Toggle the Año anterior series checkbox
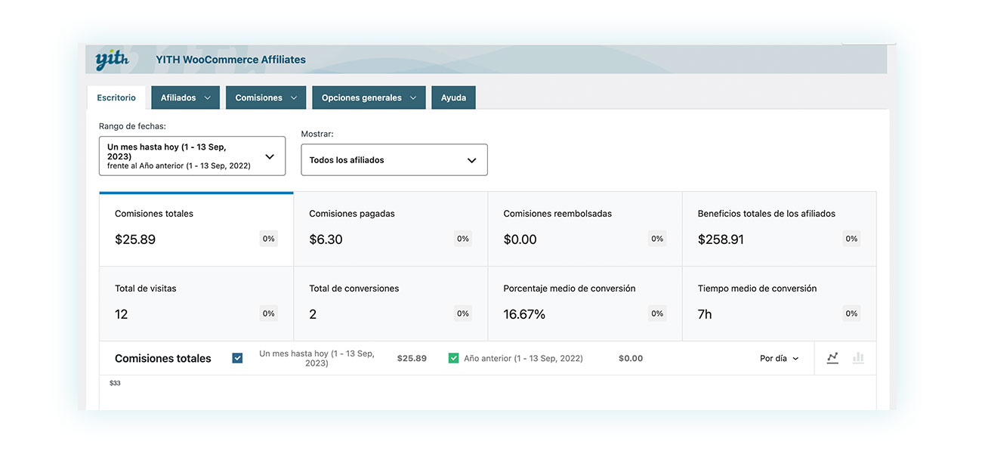Image resolution: width=982 pixels, height=457 pixels. click(453, 358)
